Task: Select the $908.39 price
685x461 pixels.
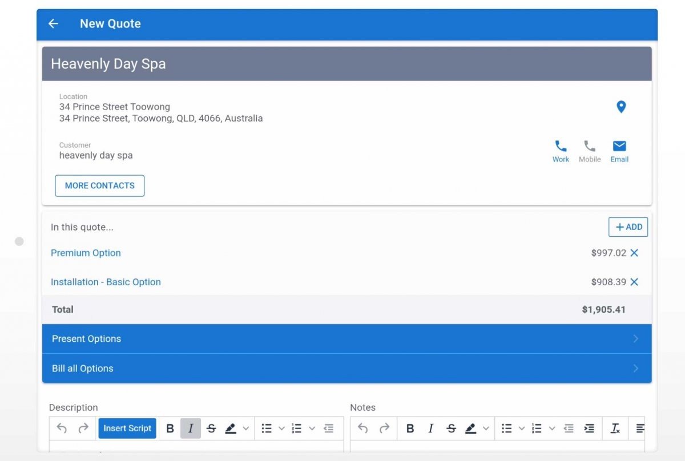Action: pyautogui.click(x=609, y=282)
